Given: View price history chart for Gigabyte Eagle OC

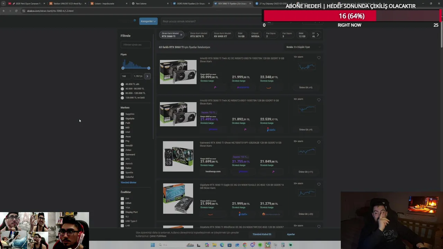Looking at the screenshot, I should tap(307, 193).
